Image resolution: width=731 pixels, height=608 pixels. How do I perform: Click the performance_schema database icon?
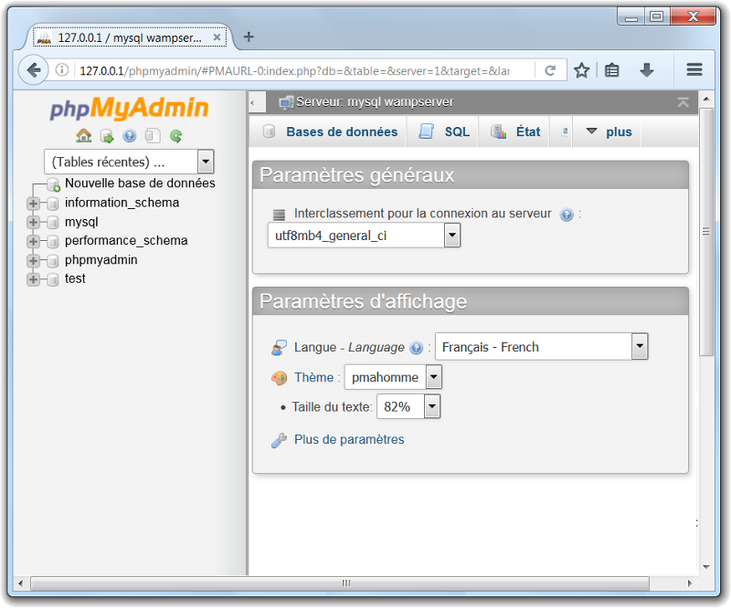coord(53,241)
